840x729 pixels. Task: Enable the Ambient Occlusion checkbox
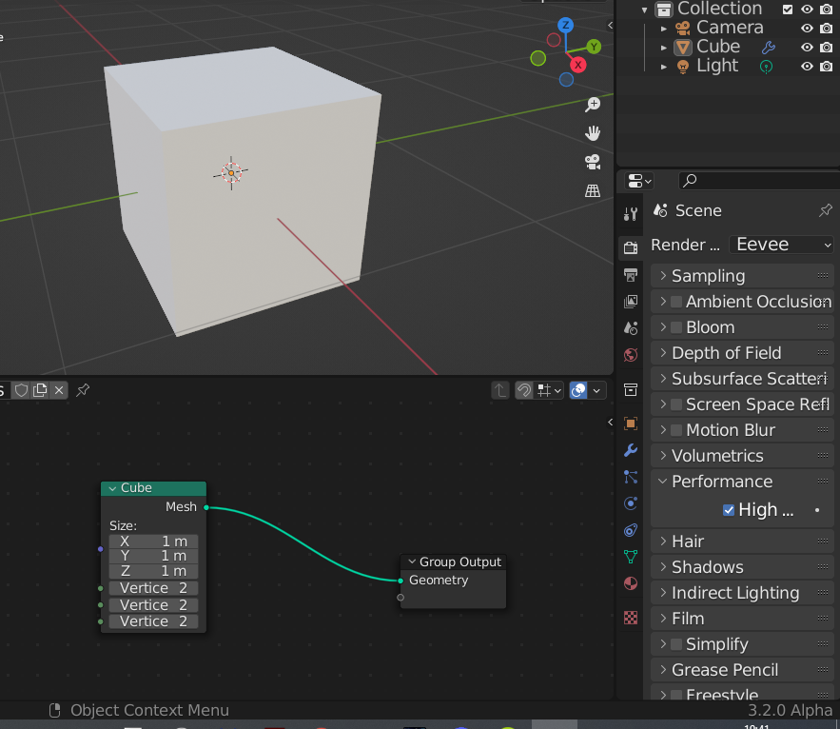click(x=676, y=302)
